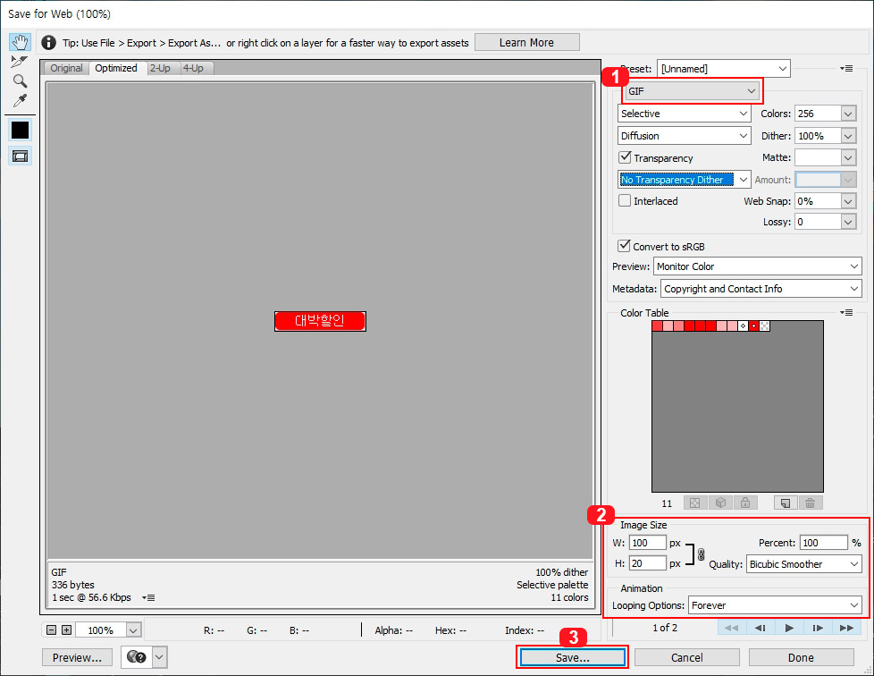Click the zoom out minus button

tap(51, 630)
